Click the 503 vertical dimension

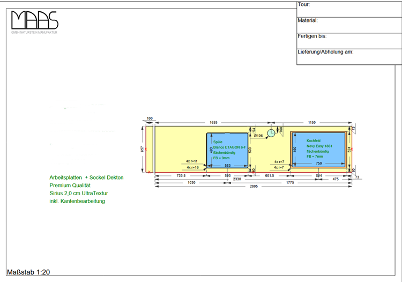[250, 150]
